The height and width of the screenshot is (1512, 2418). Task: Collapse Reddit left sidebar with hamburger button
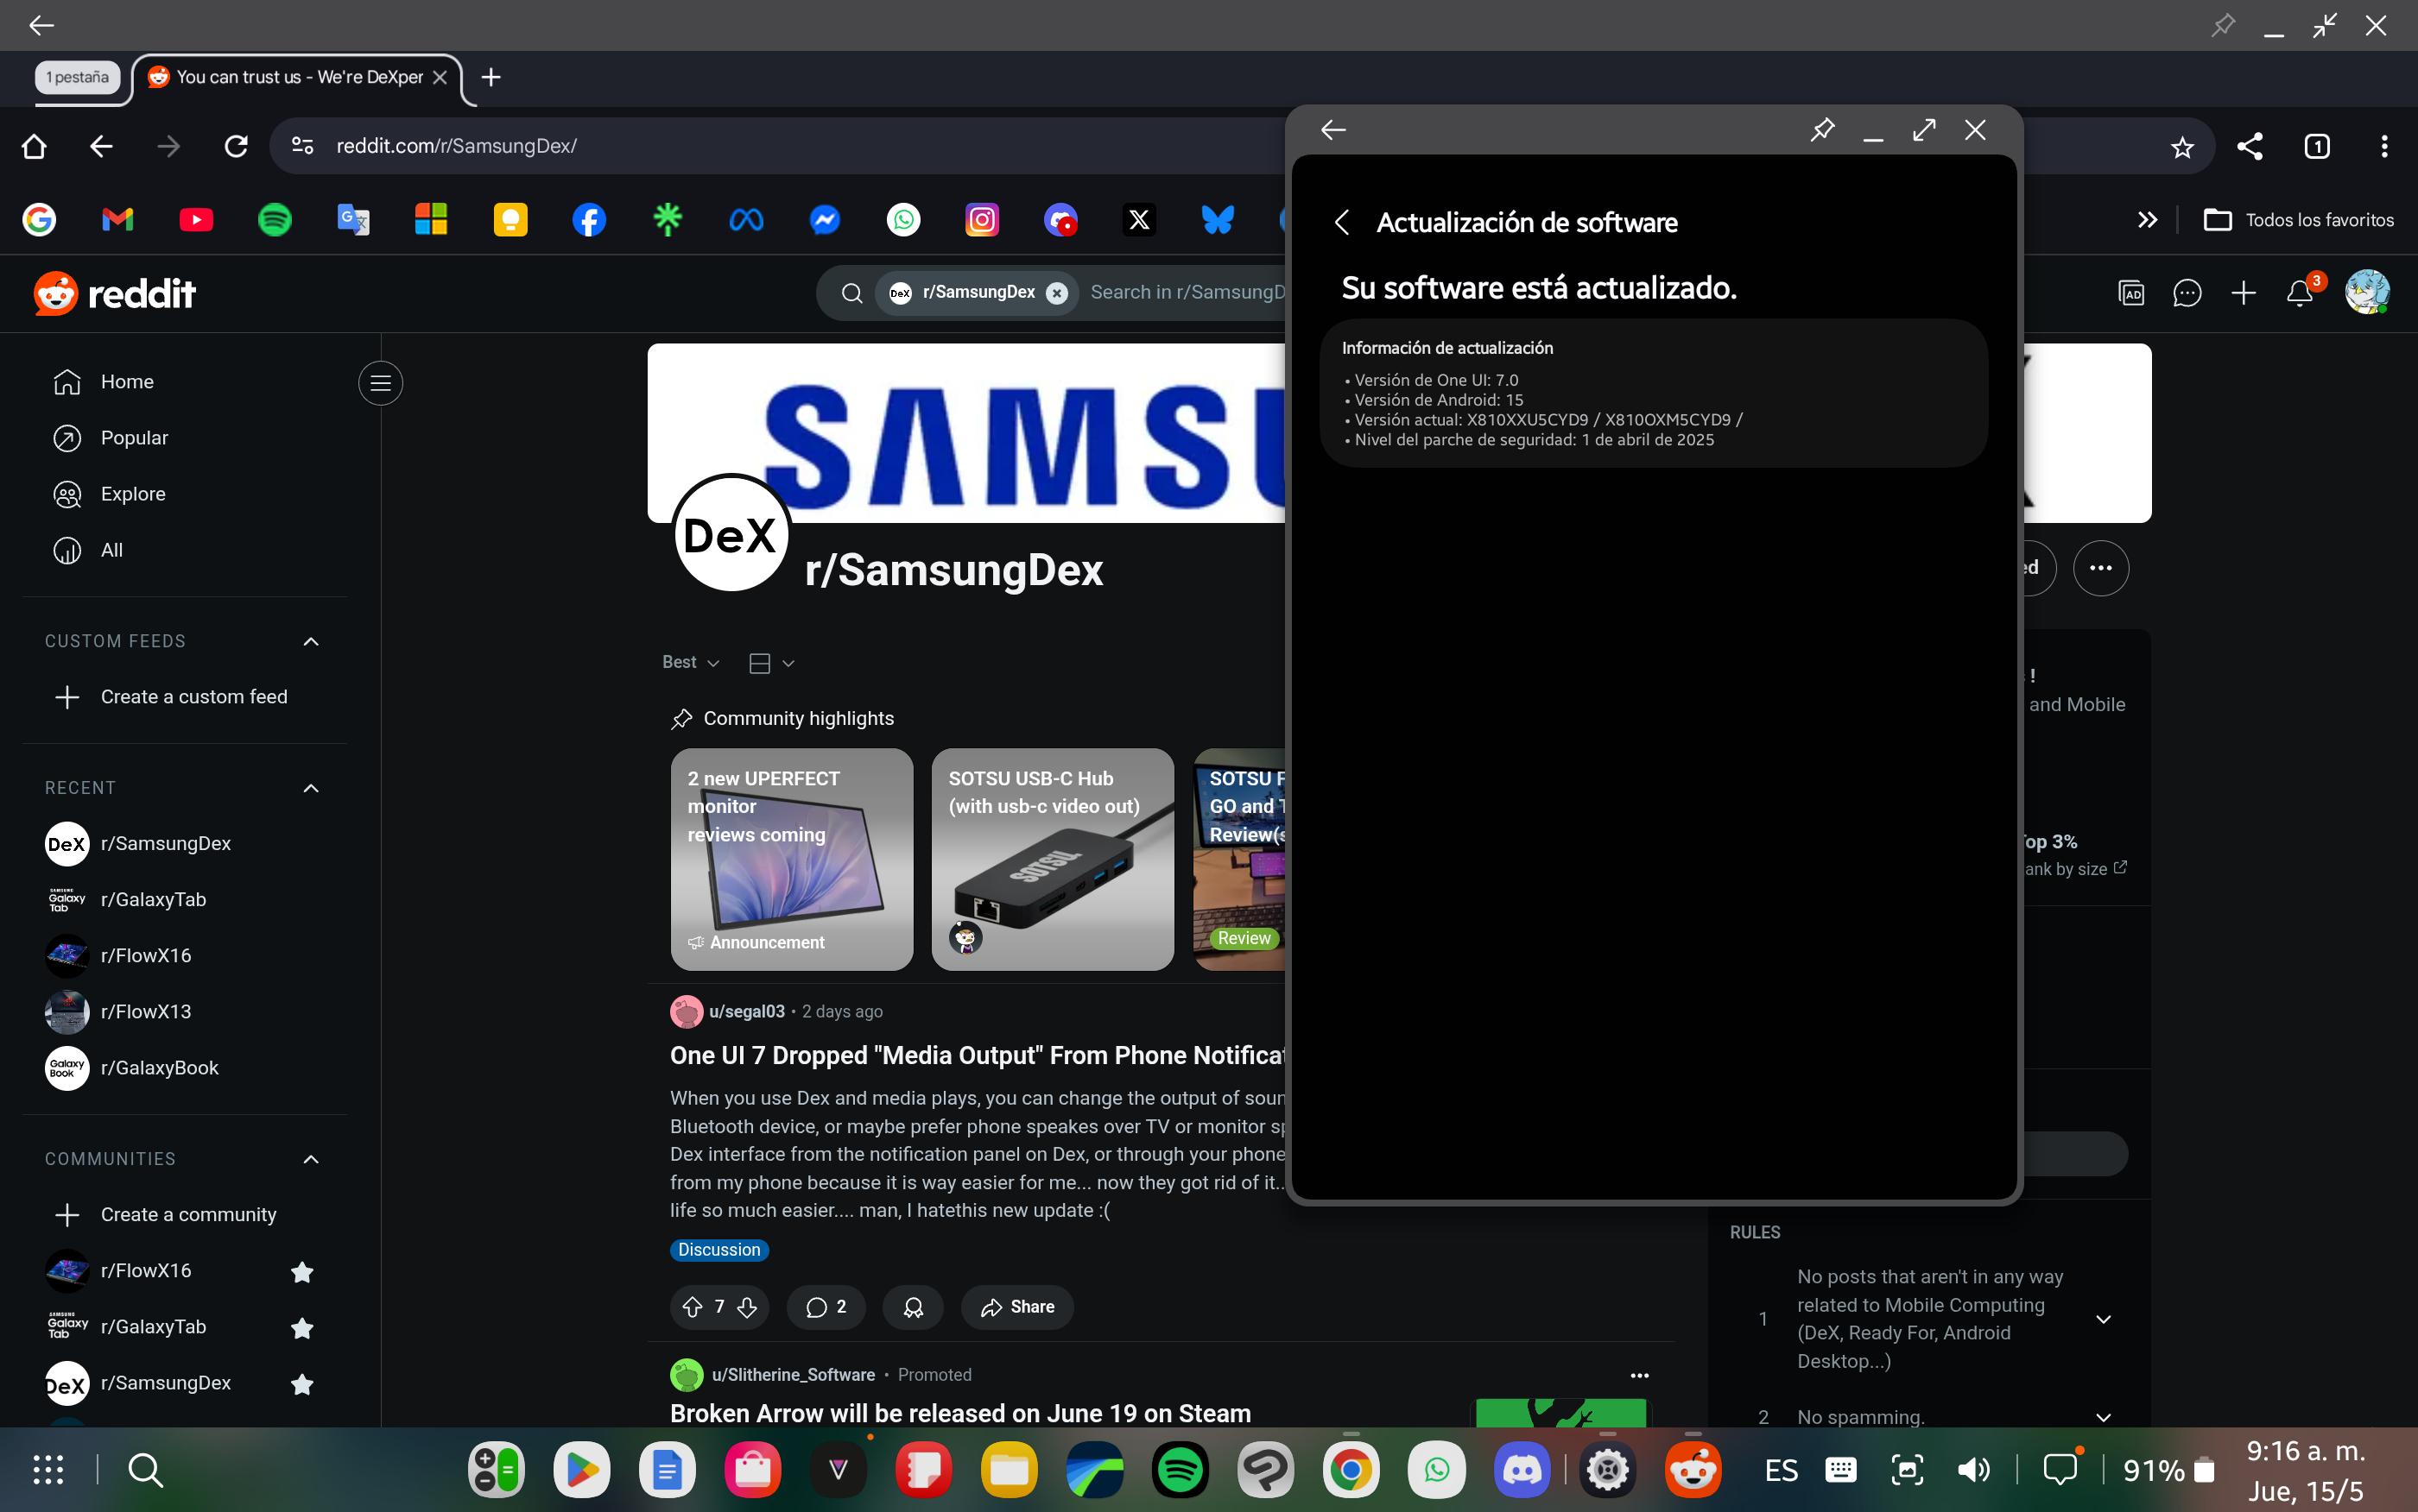pos(380,382)
